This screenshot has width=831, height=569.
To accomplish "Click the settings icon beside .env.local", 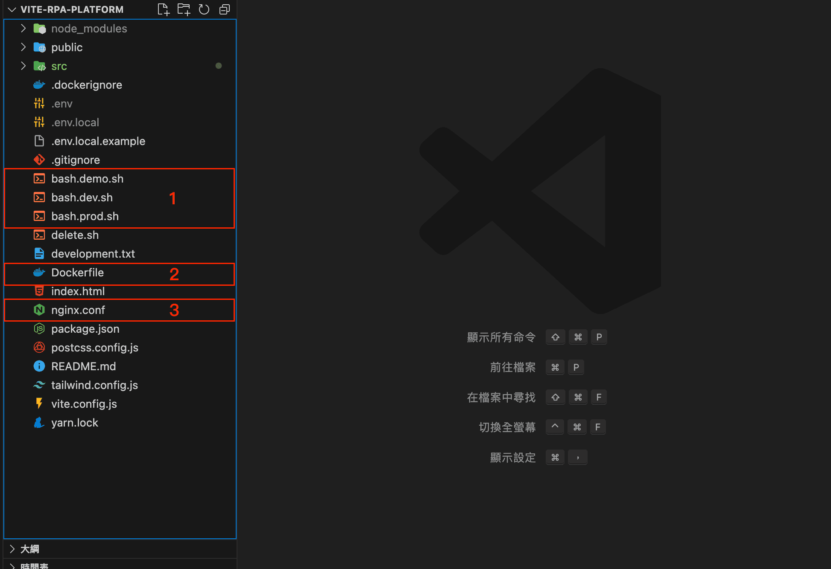I will (x=39, y=122).
